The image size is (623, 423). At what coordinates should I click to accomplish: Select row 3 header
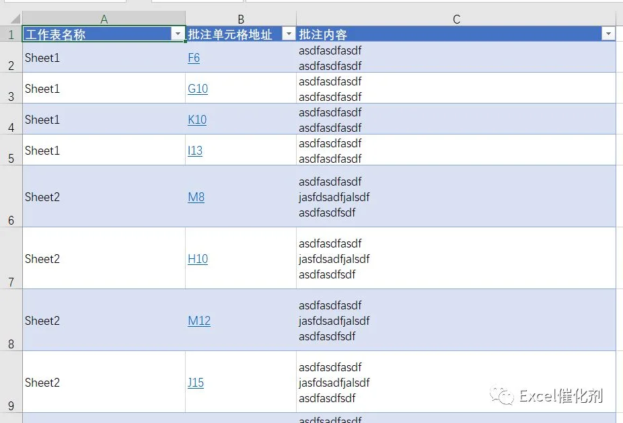(11, 88)
